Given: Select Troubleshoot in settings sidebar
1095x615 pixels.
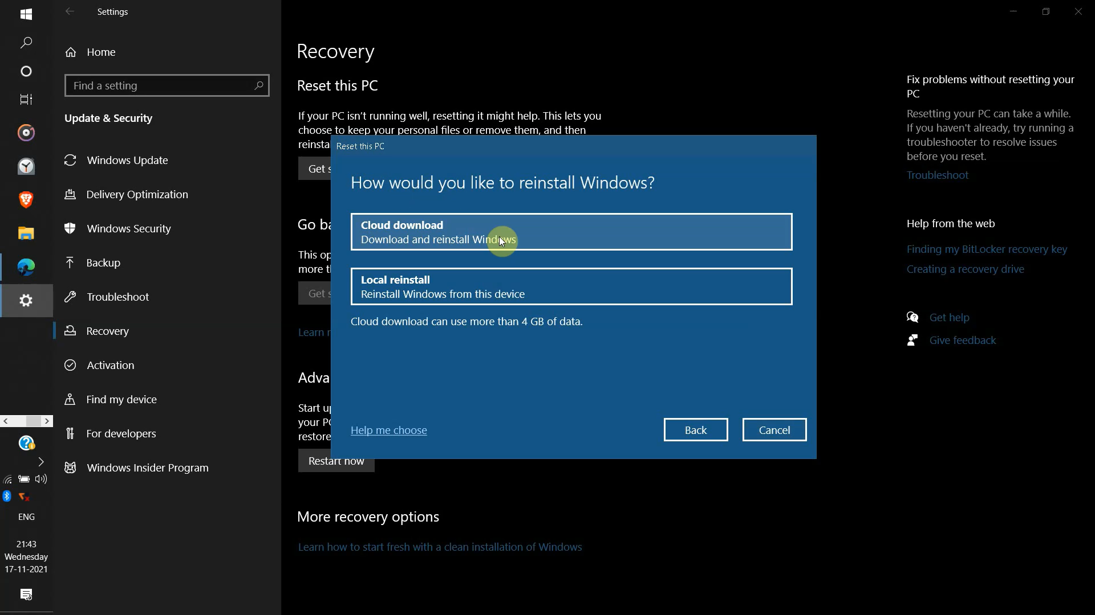Looking at the screenshot, I should pos(117,297).
